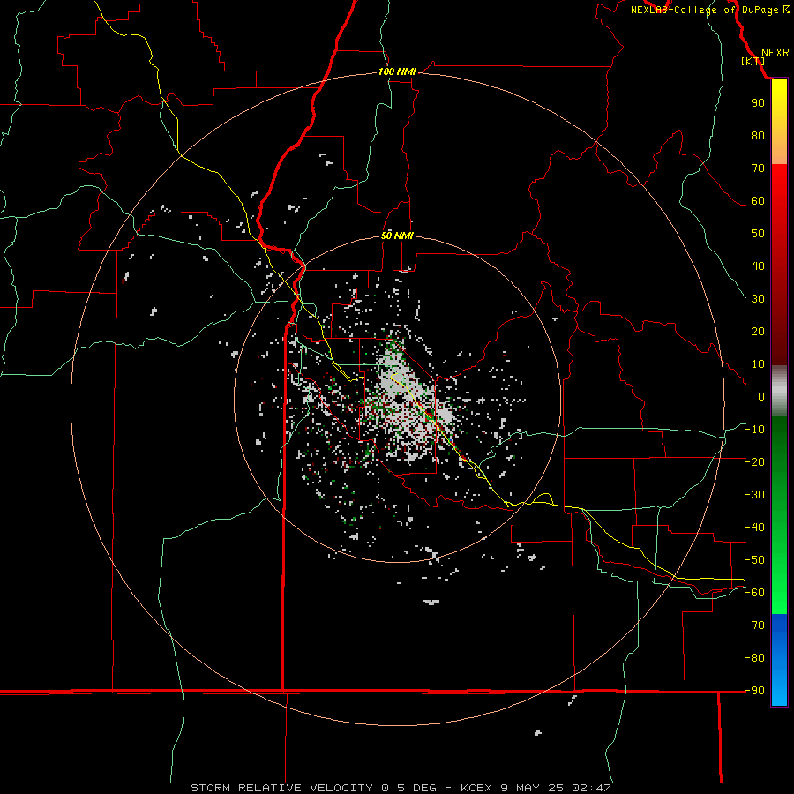Select the 40 value on the velocity scale

coord(758,266)
